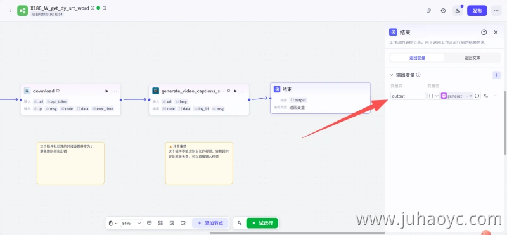Click 添加节点 add node button

[210, 223]
